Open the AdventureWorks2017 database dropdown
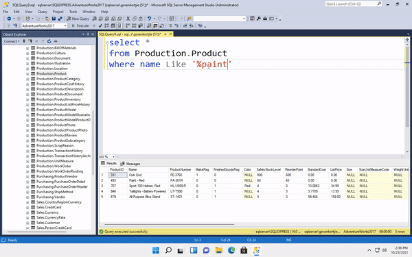Screen dimensions: 412x257 [x=65, y=26]
